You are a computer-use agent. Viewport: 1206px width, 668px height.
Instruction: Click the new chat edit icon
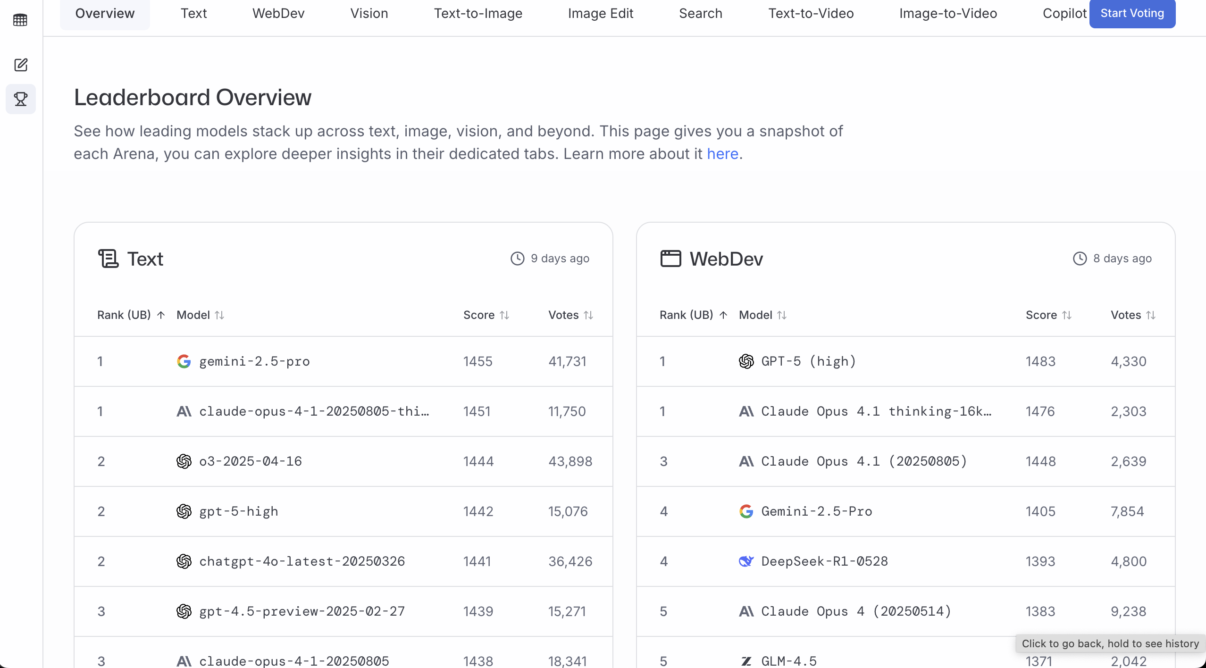pyautogui.click(x=21, y=65)
